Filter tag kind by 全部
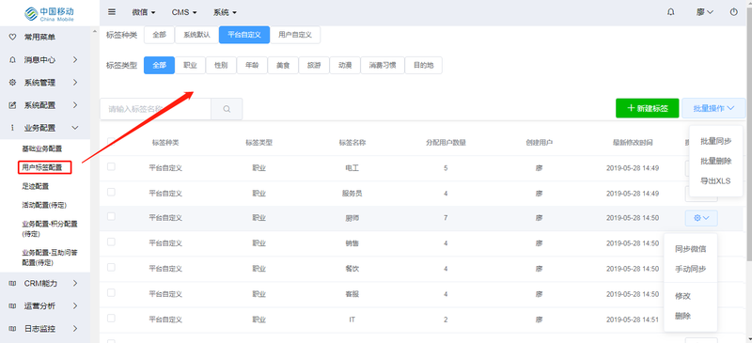 coord(159,35)
